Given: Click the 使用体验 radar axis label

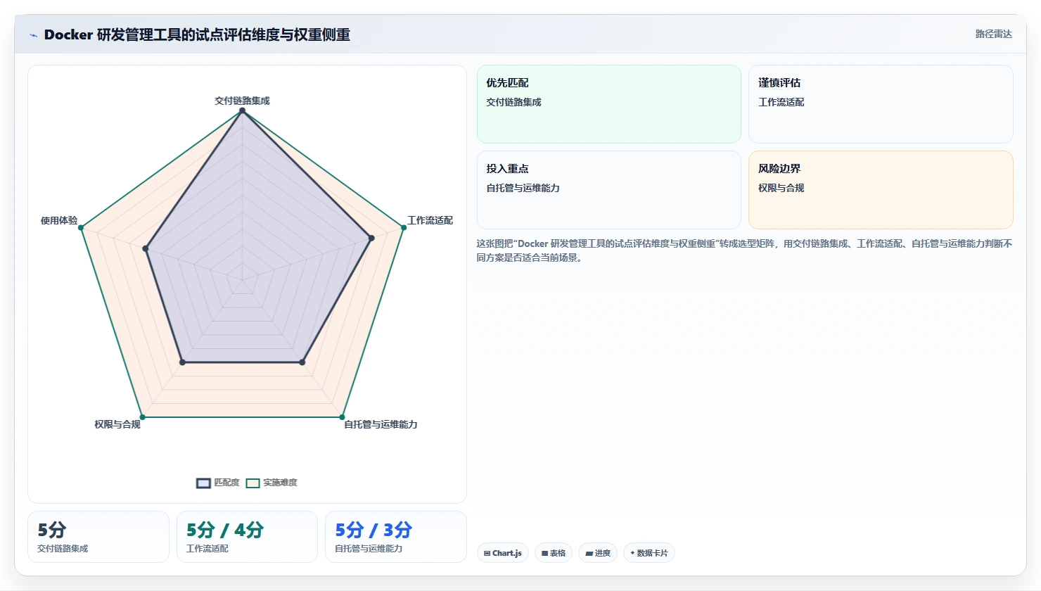Looking at the screenshot, I should [x=59, y=220].
